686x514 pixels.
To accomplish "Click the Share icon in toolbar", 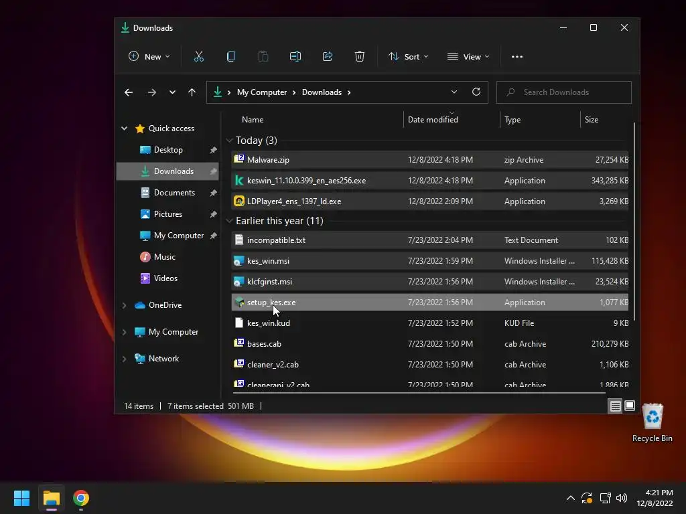I will [327, 56].
